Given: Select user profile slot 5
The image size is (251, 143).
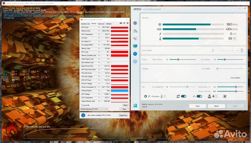Looking at the screenshot, I should 237,51.
